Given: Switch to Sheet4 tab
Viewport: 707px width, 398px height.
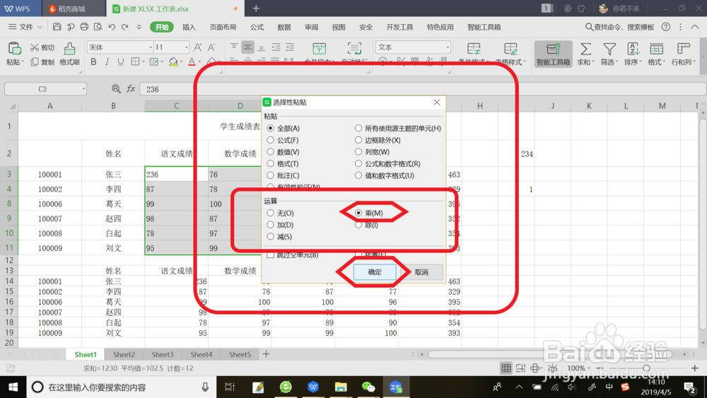Looking at the screenshot, I should tap(201, 355).
